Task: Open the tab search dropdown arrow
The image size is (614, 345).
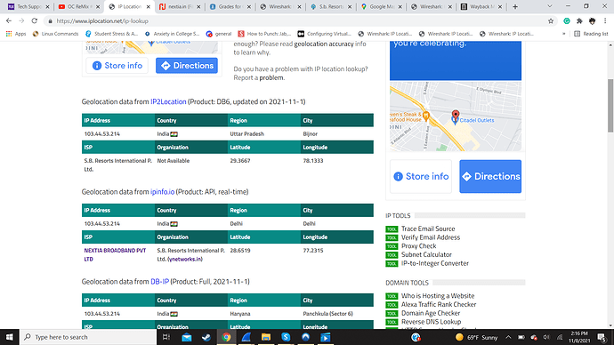Action: point(549,6)
